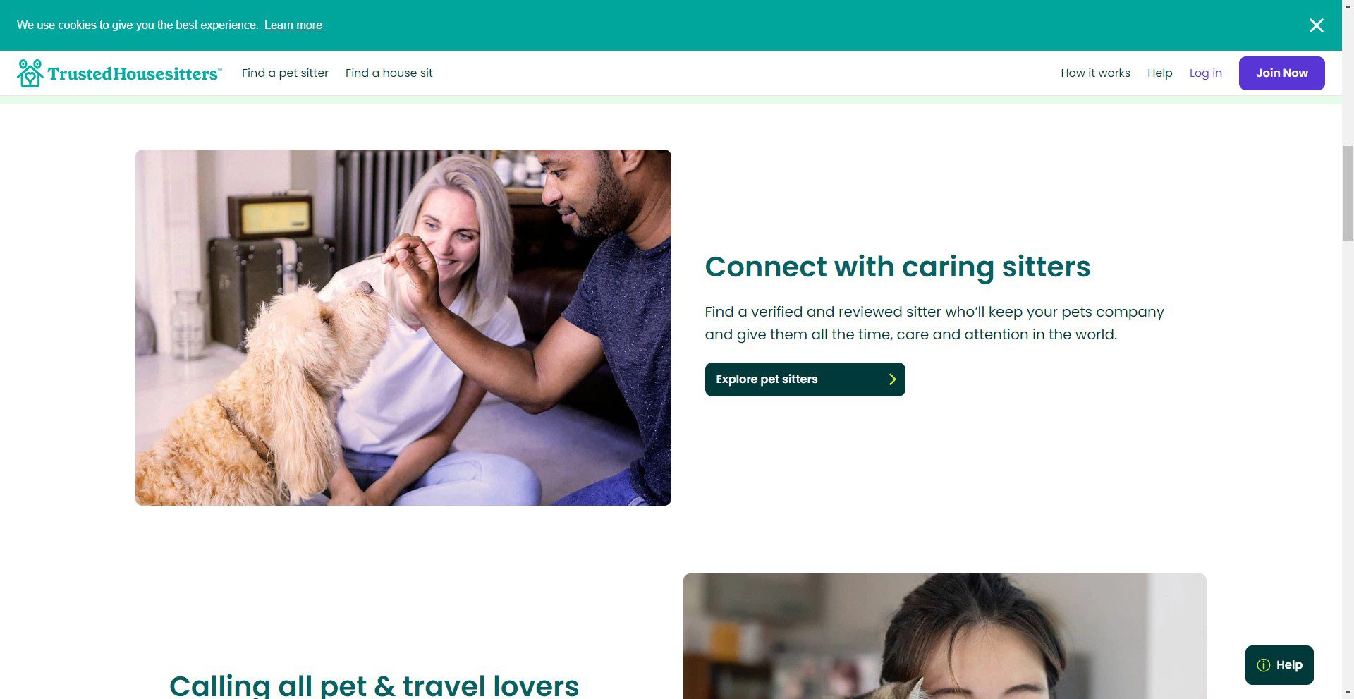
Task: Open Find a pet sitter menu
Action: (285, 73)
